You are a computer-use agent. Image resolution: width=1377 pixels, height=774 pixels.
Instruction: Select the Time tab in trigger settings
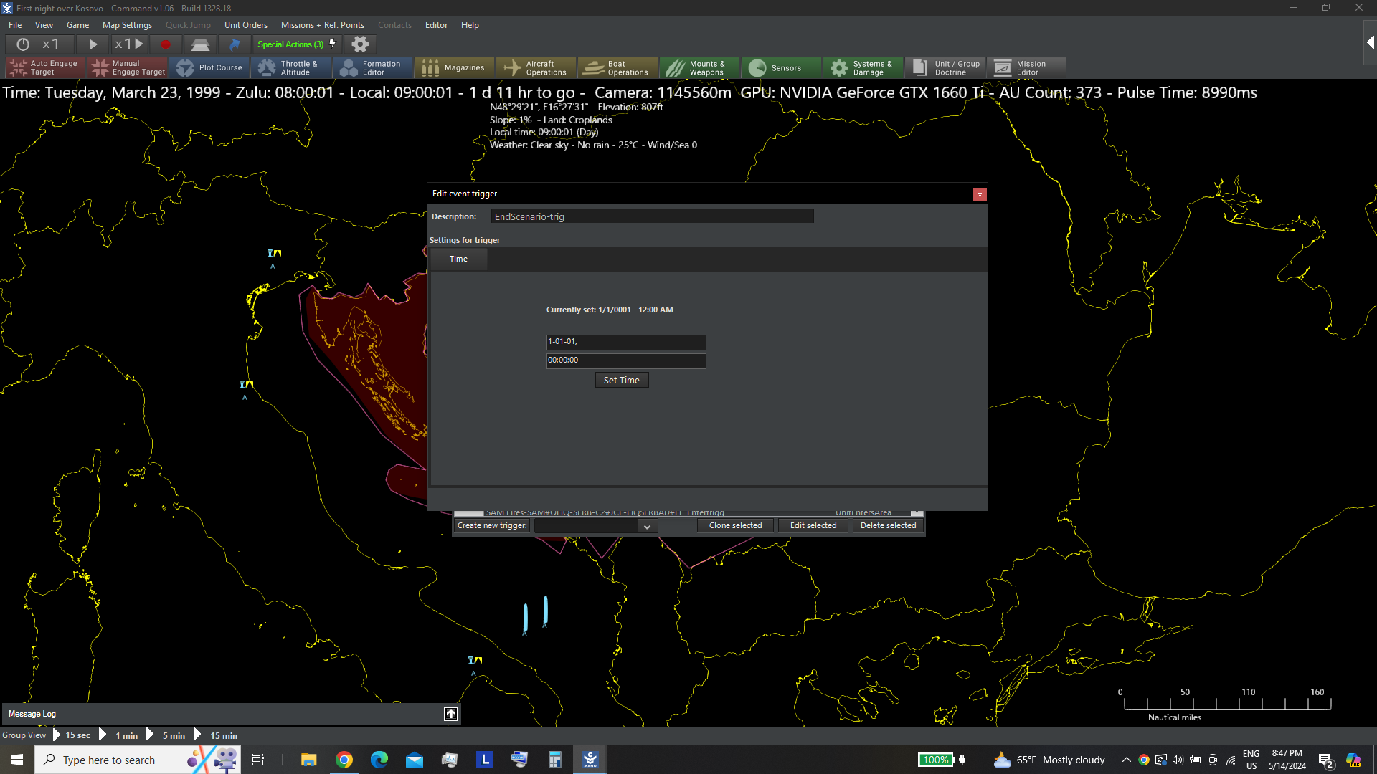[x=458, y=259]
